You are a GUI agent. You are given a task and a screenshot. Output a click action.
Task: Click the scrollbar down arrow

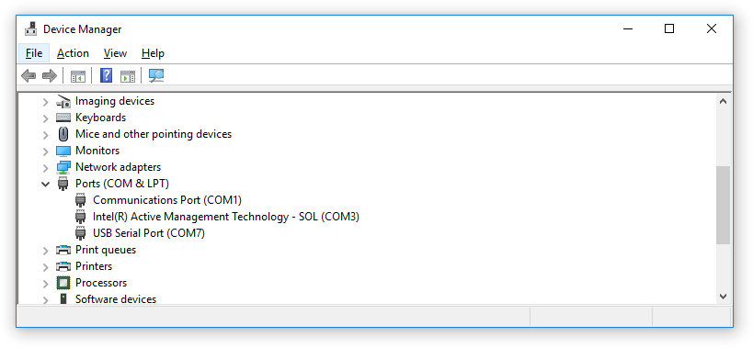pyautogui.click(x=724, y=297)
